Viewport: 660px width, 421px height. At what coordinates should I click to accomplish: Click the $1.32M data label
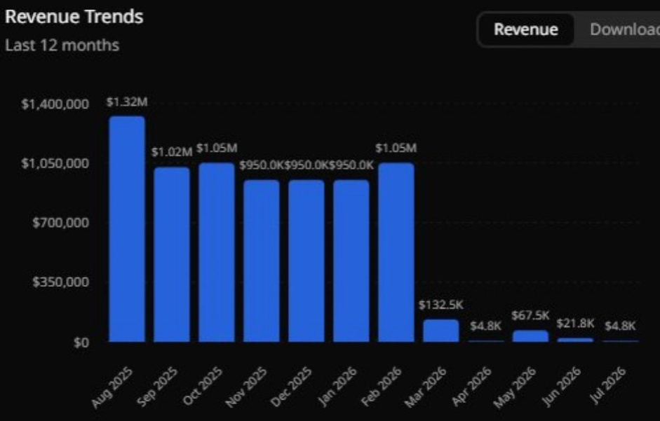coord(127,102)
